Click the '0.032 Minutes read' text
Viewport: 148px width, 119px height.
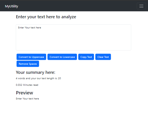click(x=27, y=85)
